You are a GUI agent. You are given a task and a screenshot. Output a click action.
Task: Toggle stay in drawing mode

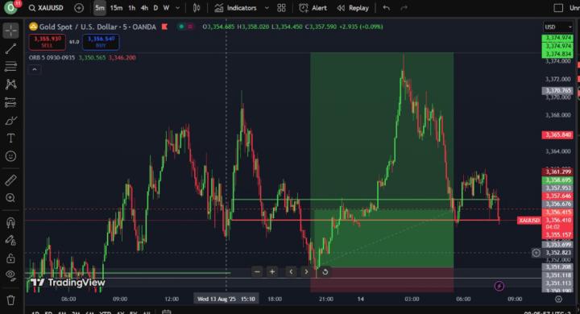[10, 241]
